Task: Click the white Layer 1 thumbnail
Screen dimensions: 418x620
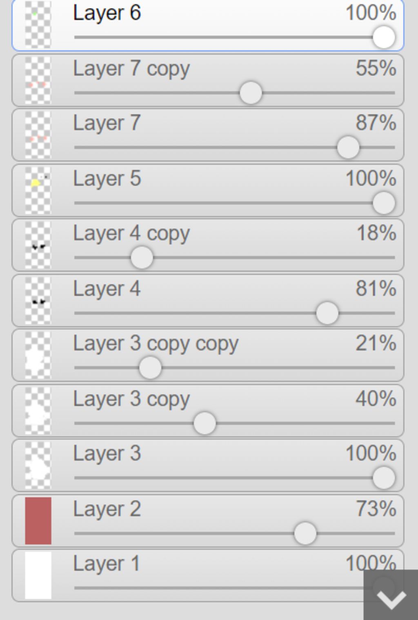Action: [38, 575]
